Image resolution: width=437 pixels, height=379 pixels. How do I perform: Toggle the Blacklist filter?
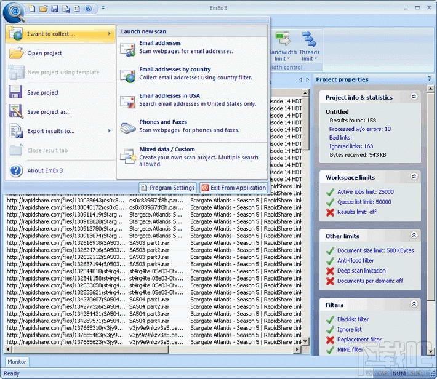coord(353,319)
